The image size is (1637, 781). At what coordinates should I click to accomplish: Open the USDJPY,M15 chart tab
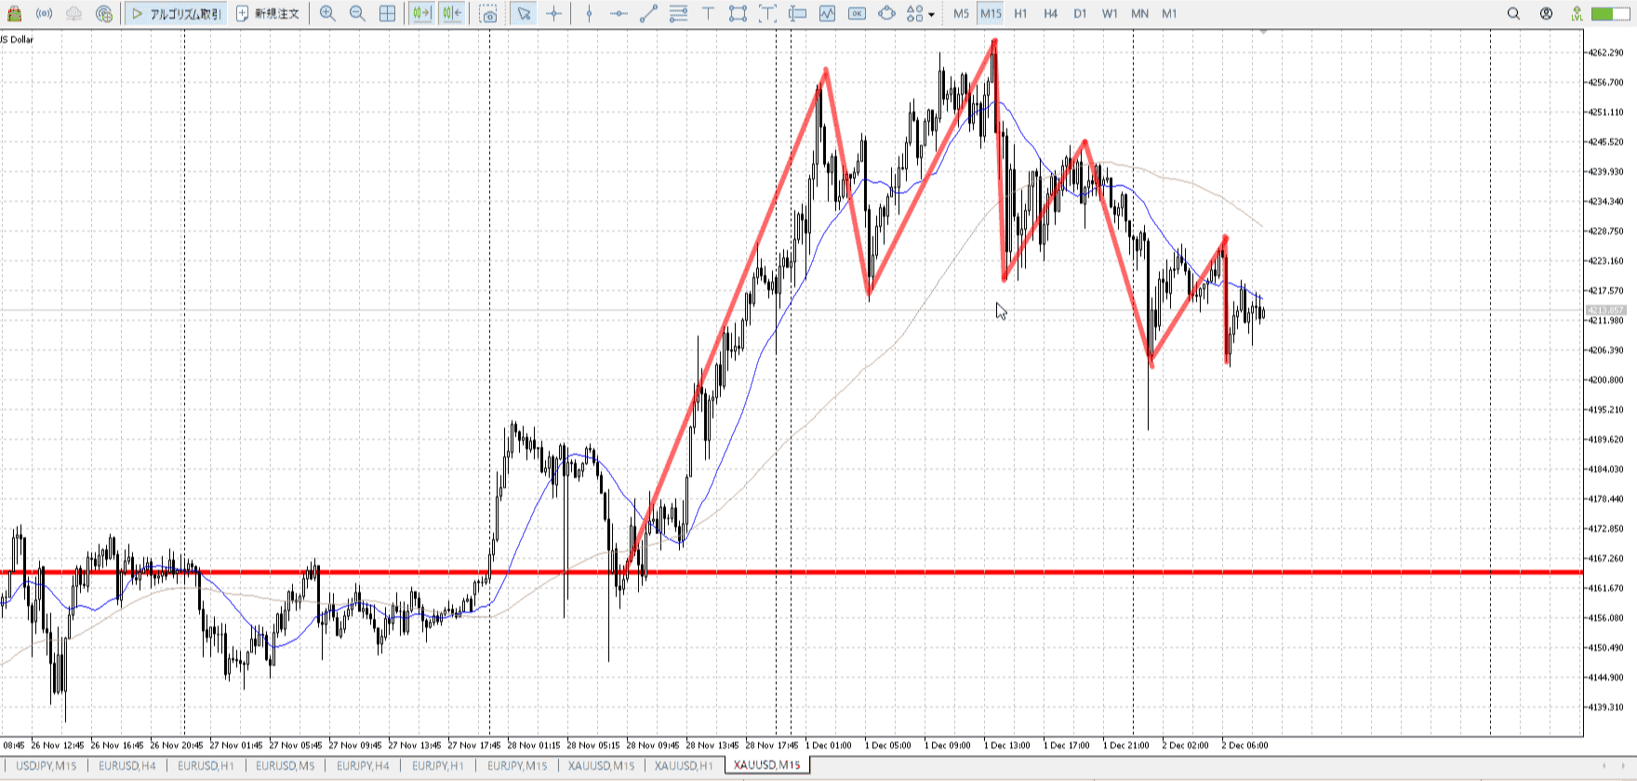(47, 765)
